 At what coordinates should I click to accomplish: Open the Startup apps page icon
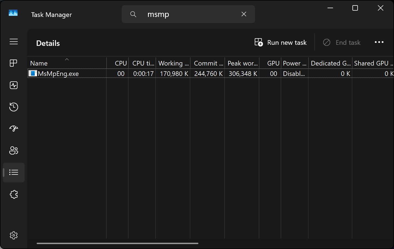coord(14,129)
